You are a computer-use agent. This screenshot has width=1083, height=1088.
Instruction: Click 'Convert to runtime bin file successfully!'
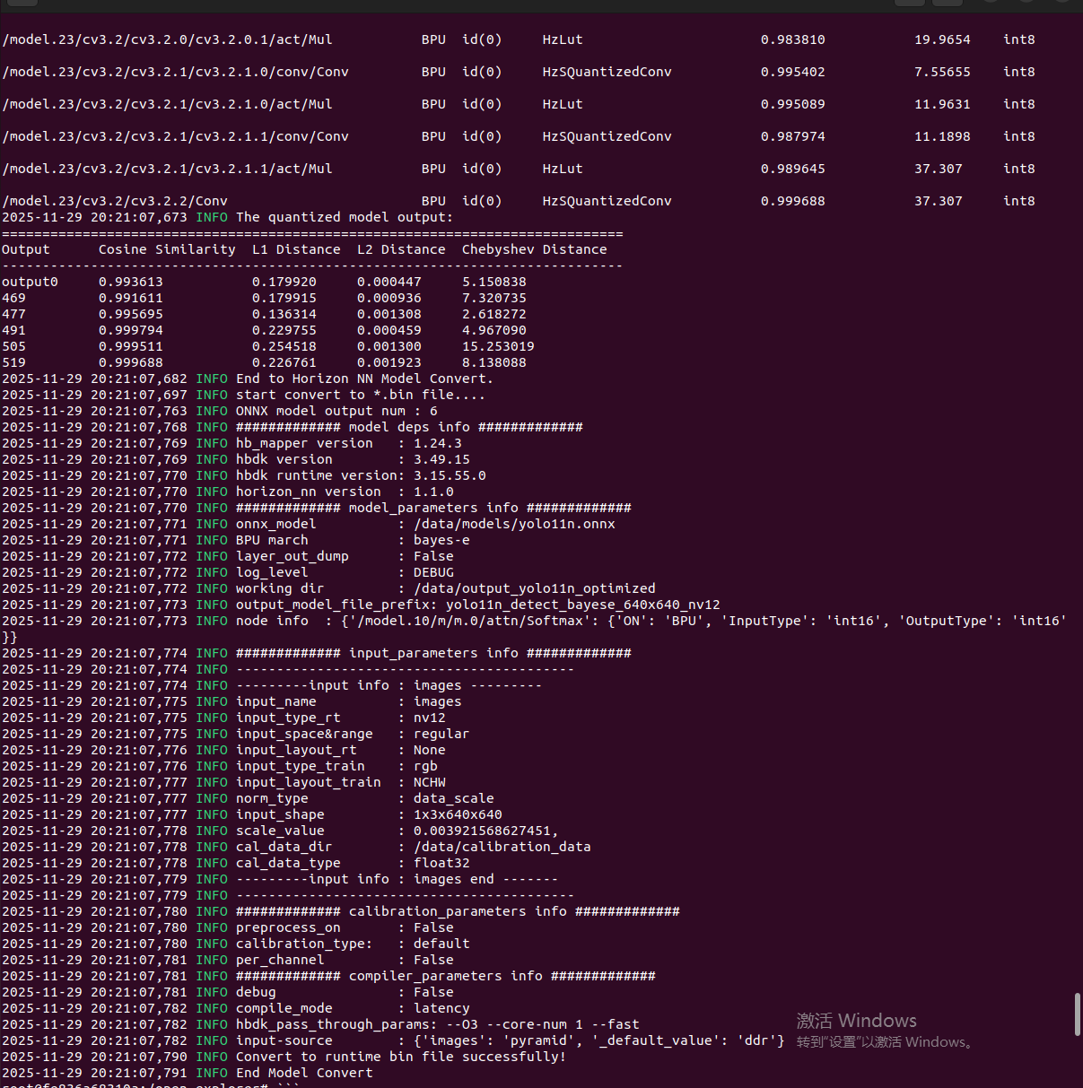point(401,1057)
